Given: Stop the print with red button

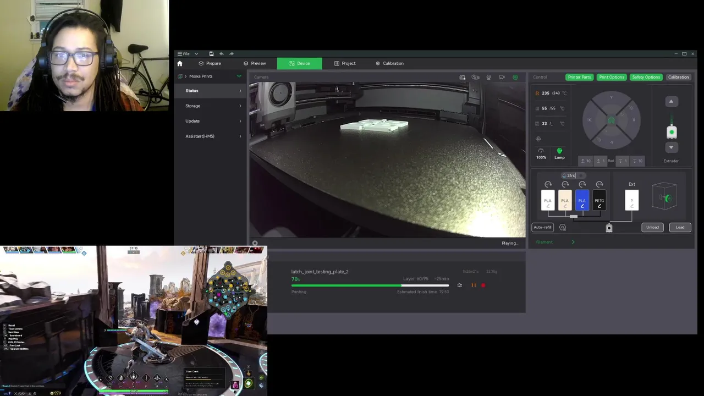Looking at the screenshot, I should click(483, 285).
